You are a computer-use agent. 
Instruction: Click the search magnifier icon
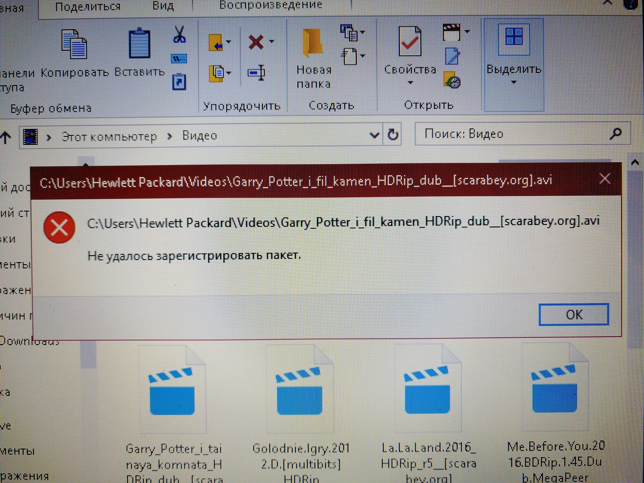click(615, 133)
